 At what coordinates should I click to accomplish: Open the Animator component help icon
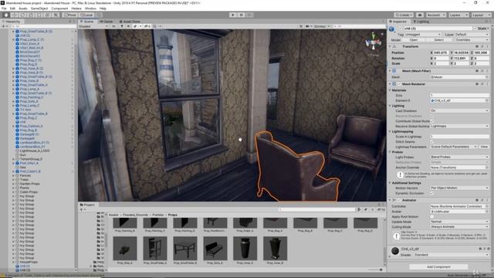click(477, 200)
